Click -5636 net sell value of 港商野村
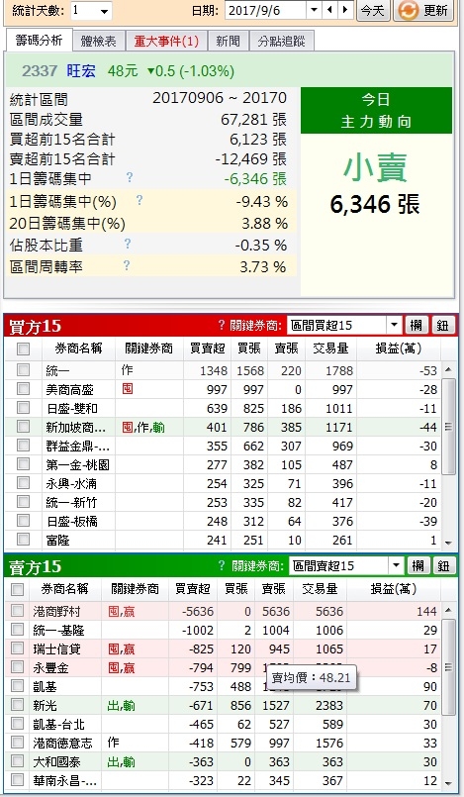Viewport: 464px width, 797px height. point(198,612)
